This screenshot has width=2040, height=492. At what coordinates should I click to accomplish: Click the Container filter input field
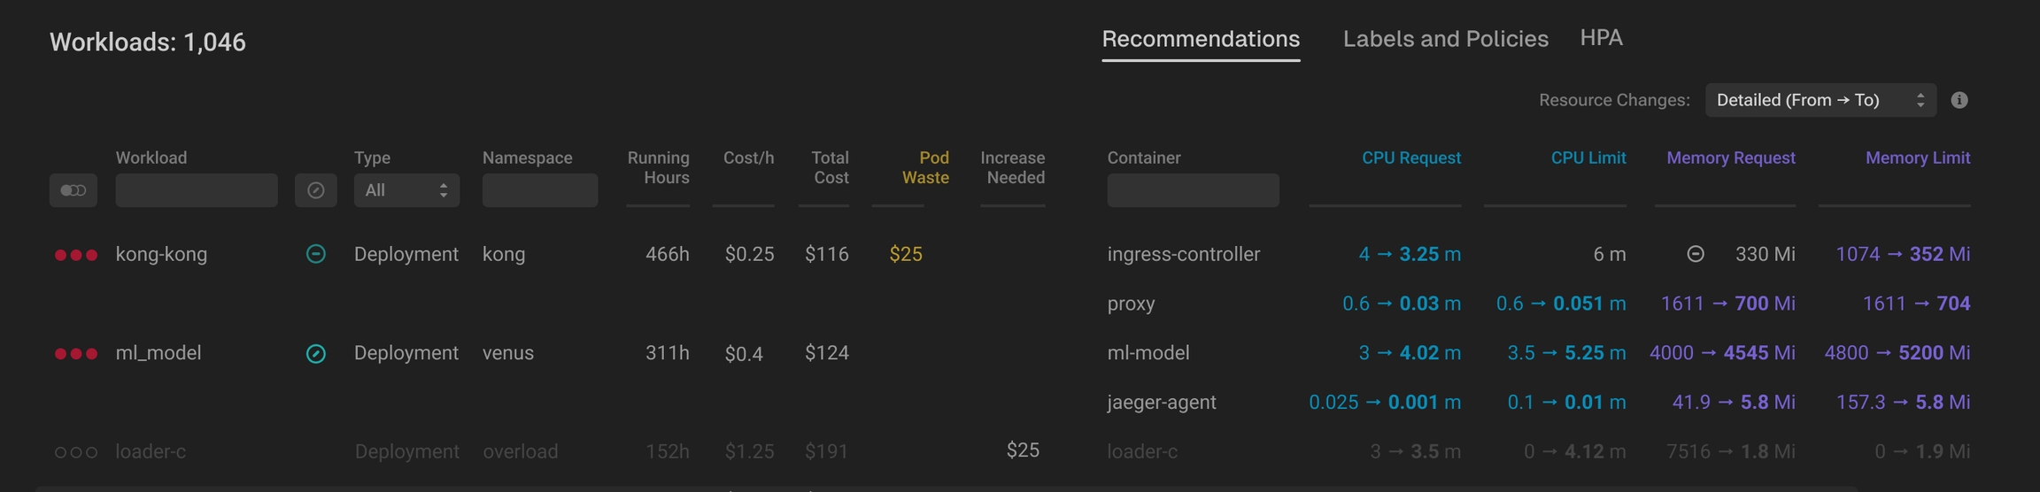tap(1192, 190)
